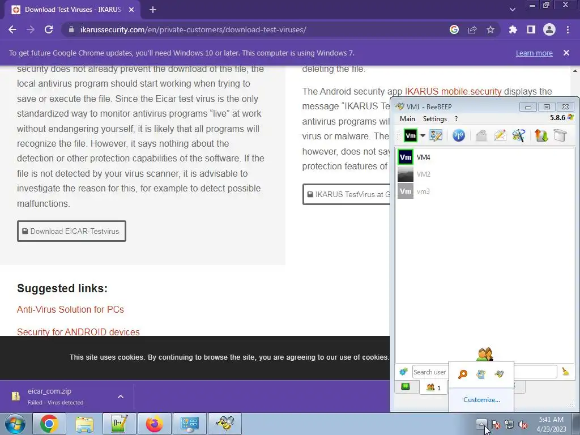Open the IKARUS mobile.security link

pyautogui.click(x=453, y=91)
